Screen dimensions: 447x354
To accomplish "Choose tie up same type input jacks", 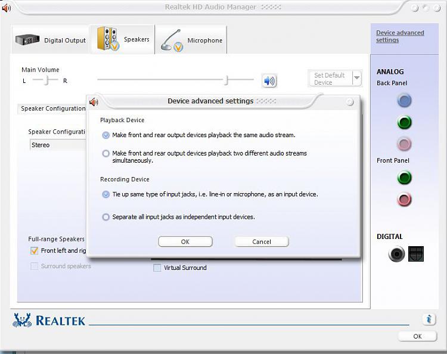I will [105, 194].
